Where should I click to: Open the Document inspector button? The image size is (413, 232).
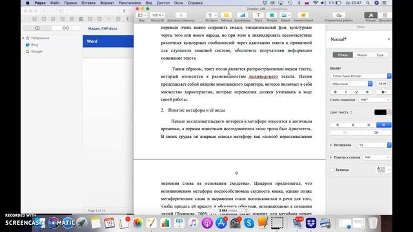385,15
